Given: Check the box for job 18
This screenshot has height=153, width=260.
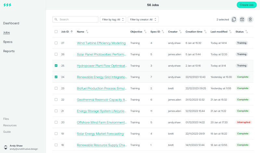Looking at the screenshot, I should (x=56, y=145).
